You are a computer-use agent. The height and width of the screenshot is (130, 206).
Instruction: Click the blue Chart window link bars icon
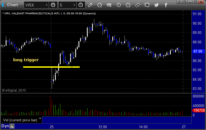(x=4, y=5)
